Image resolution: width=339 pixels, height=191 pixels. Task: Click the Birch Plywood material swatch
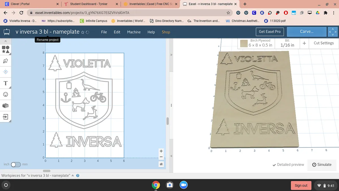pyautogui.click(x=244, y=44)
